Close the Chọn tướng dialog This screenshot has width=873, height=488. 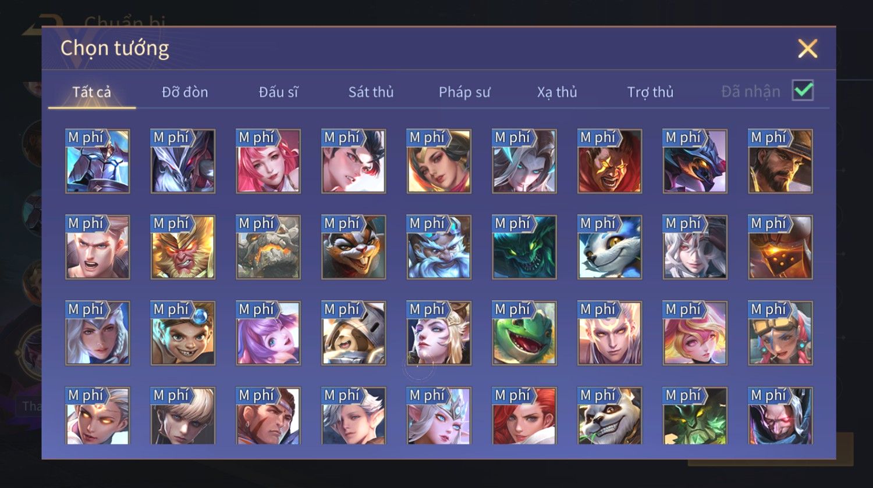pos(807,49)
